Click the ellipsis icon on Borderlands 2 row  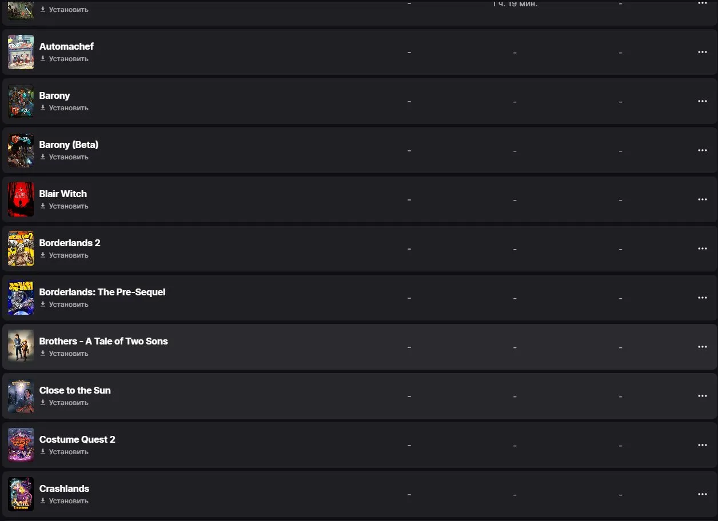703,249
